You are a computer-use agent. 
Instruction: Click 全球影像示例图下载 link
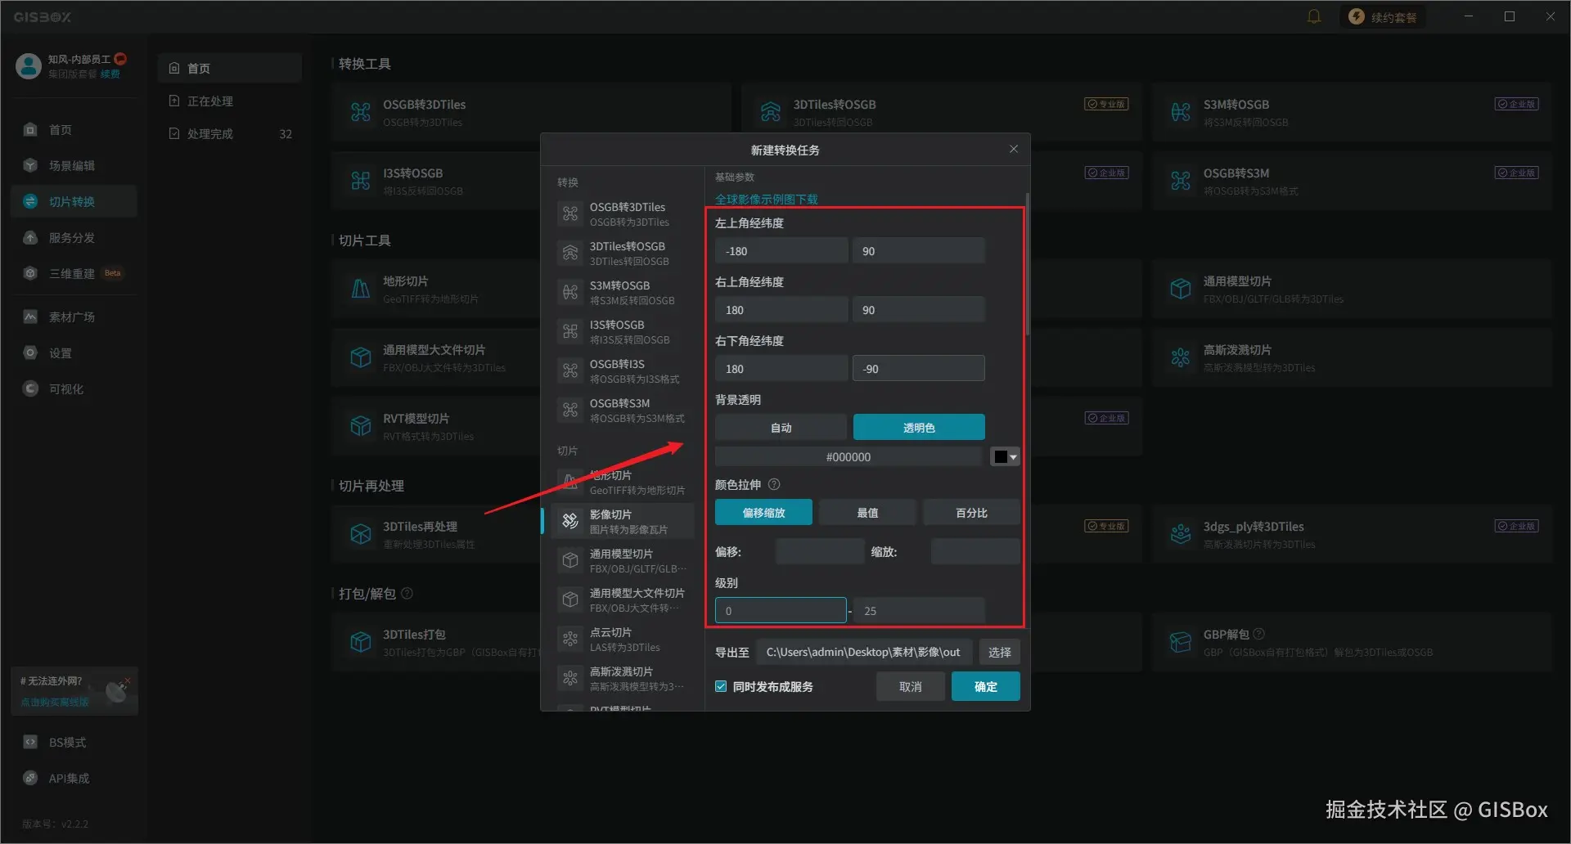[767, 199]
